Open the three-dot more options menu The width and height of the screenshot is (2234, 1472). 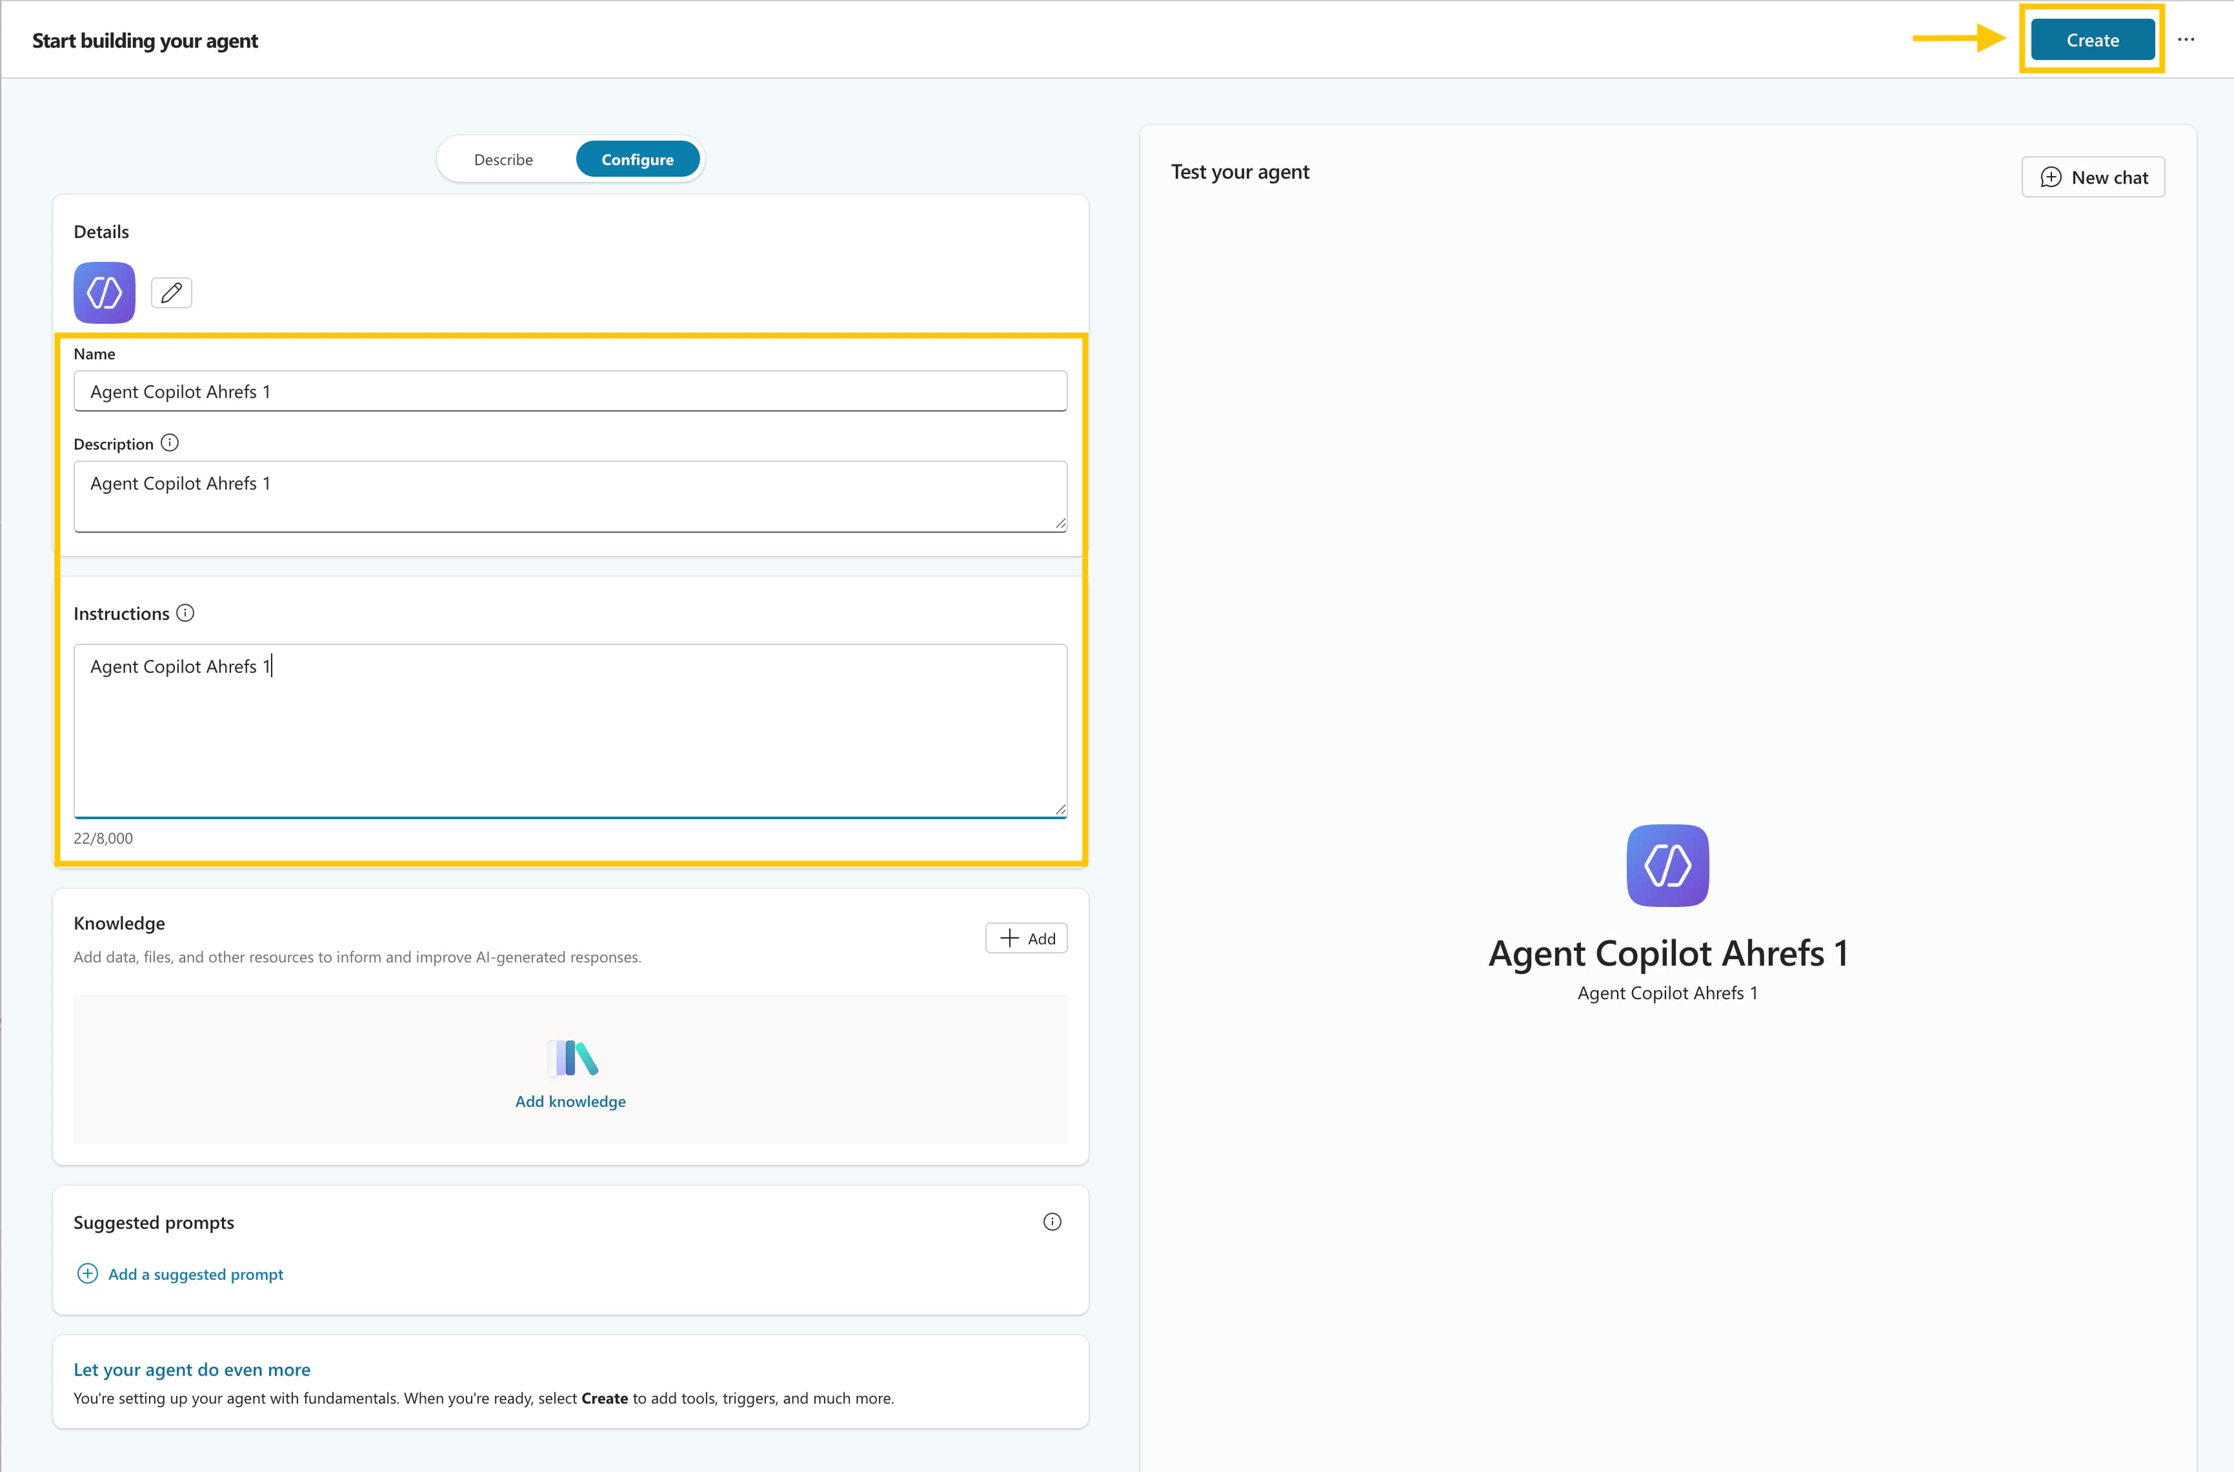coord(2185,39)
